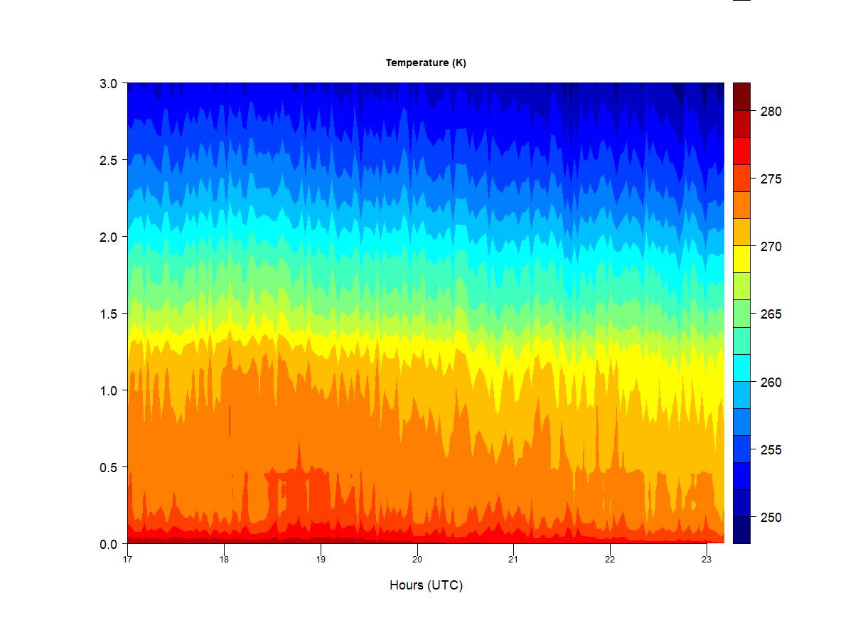Select the y-axis tick label 0.5

(109, 467)
